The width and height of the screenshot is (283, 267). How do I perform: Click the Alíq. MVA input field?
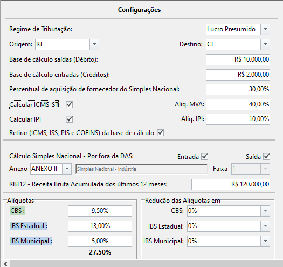click(x=238, y=104)
